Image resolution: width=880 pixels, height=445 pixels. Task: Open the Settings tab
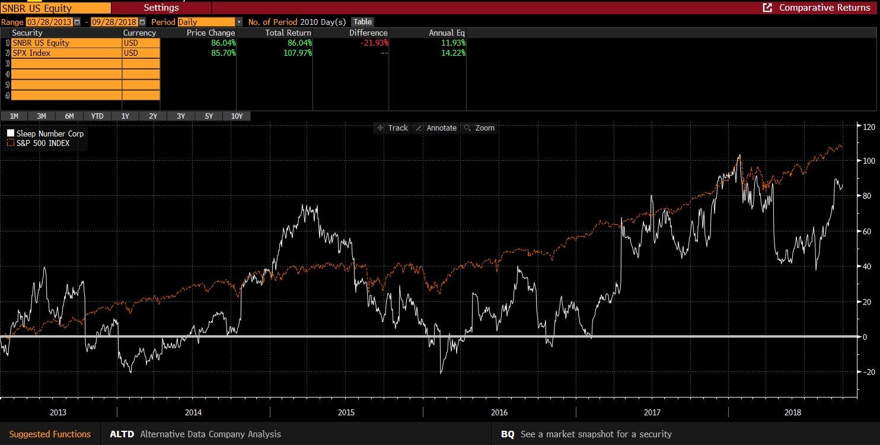coord(161,8)
